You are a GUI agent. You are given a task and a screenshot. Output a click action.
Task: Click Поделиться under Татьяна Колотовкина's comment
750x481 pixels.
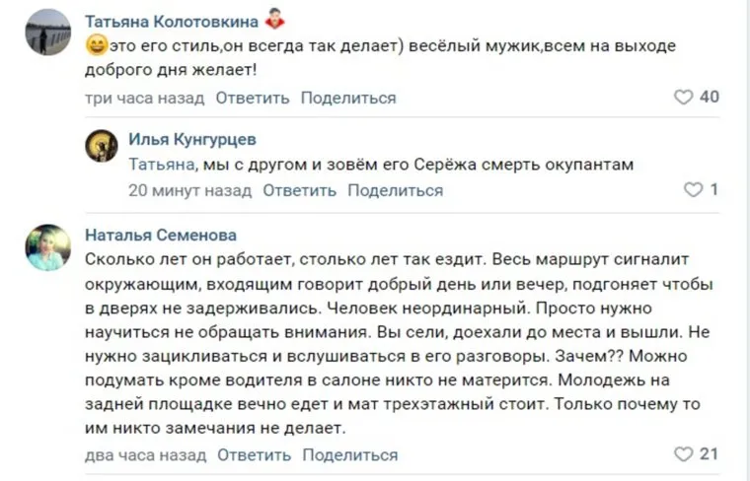pyautogui.click(x=348, y=98)
